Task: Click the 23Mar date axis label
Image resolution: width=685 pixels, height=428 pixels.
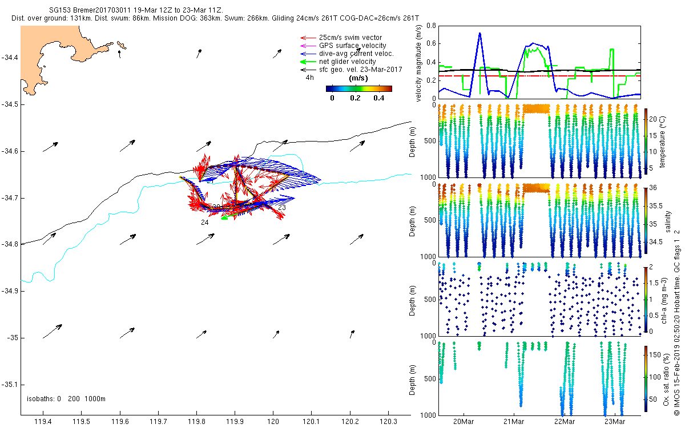Action: point(614,421)
